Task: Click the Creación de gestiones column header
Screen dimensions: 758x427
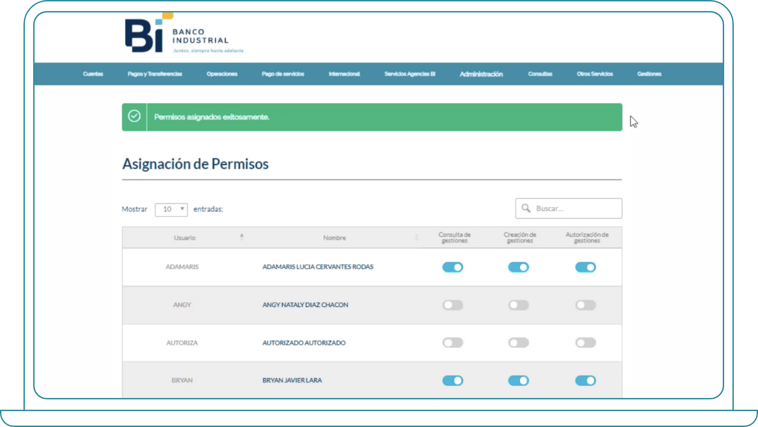Action: point(520,237)
